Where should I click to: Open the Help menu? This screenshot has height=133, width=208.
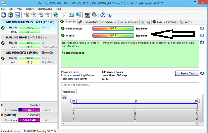(x=59, y=9)
